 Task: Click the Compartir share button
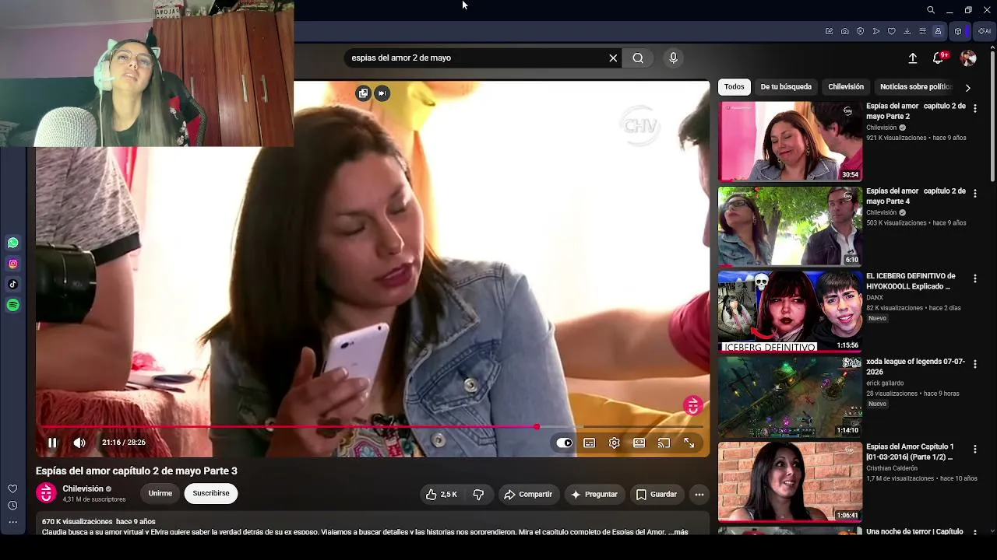coord(528,495)
